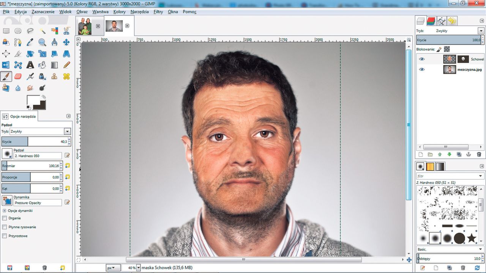Viewport: 486px width, 273px height.
Task: Select the Heal bandage tool
Action: (x=66, y=76)
